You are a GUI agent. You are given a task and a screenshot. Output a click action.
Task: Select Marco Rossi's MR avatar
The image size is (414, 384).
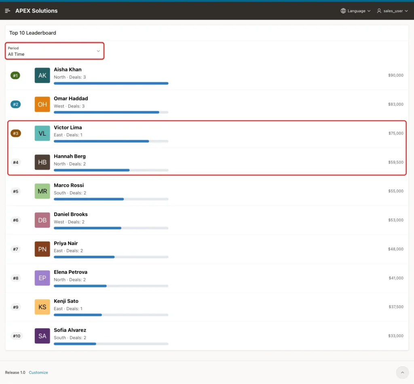[42, 191]
